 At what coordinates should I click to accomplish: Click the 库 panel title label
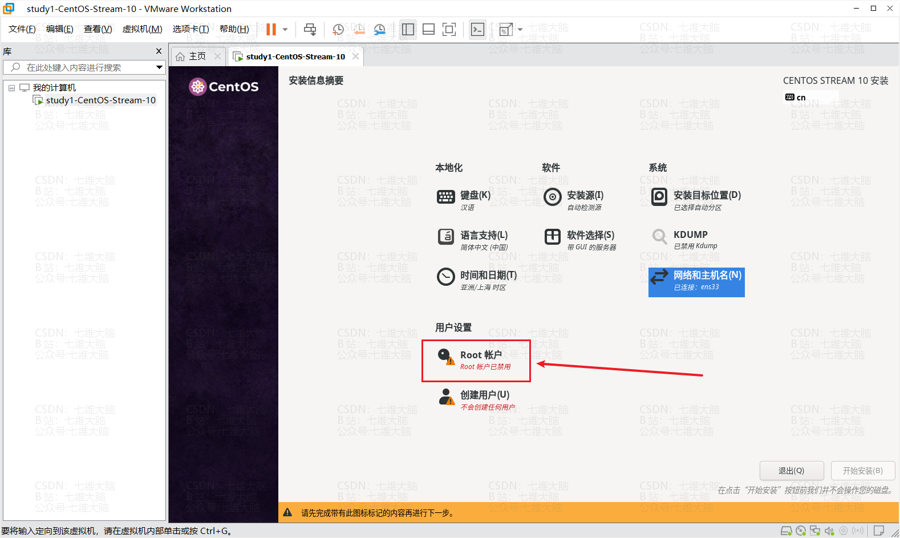(x=7, y=51)
